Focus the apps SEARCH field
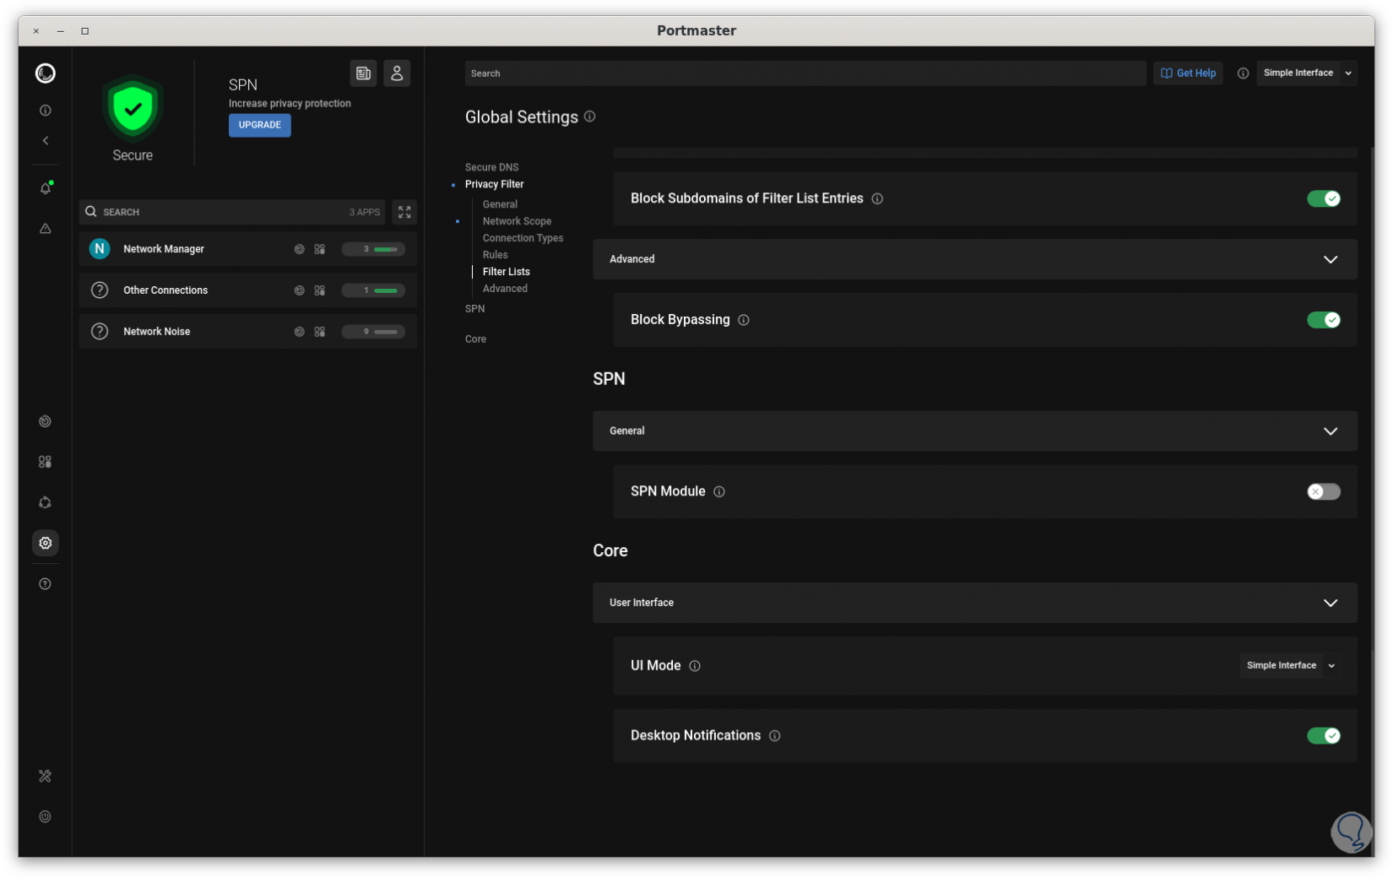1393x878 pixels. 232,212
